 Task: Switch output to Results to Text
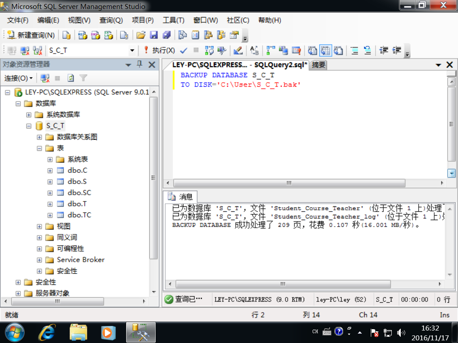coord(313,50)
